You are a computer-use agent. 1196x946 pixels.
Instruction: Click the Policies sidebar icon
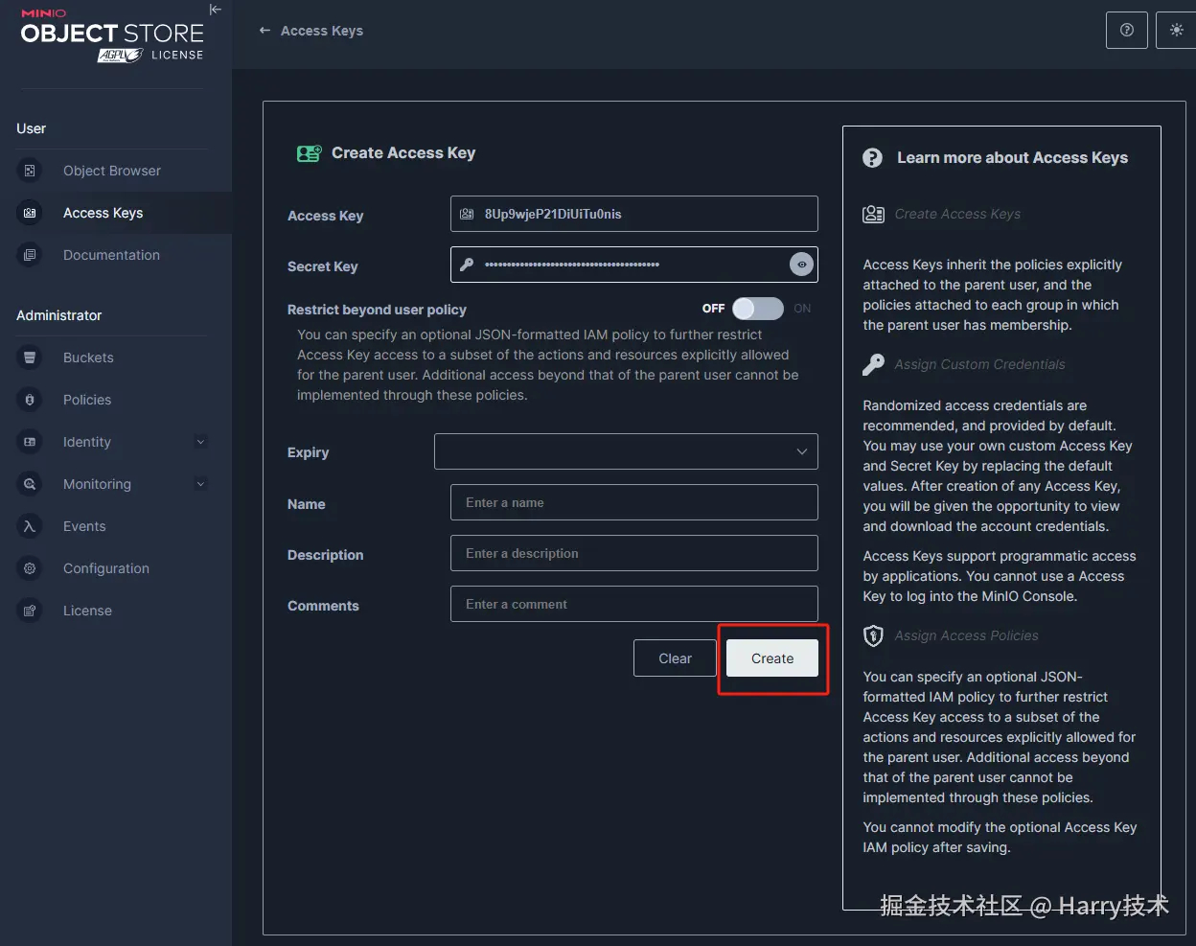pyautogui.click(x=30, y=400)
